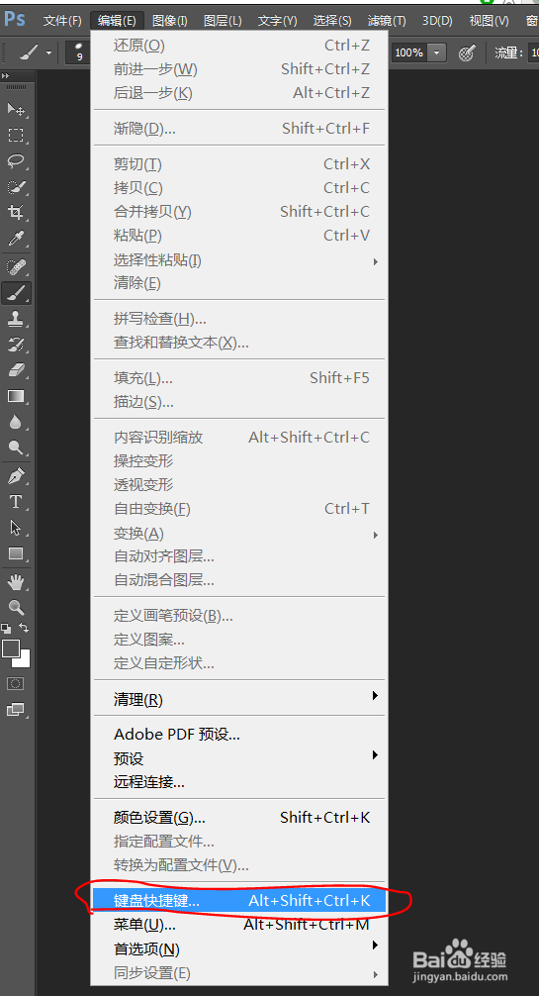Viewport: 539px width, 996px height.
Task: Expand the 清理(R) submenu
Action: coord(239,699)
